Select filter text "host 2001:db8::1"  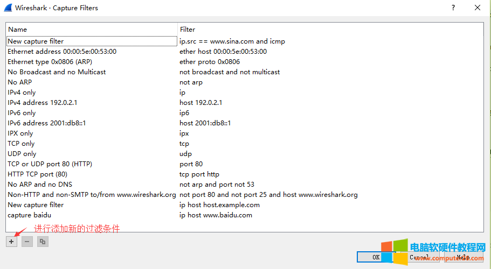coord(205,123)
